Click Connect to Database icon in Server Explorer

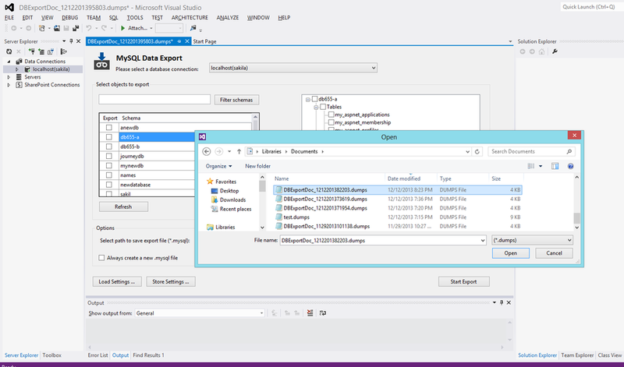[x=31, y=51]
